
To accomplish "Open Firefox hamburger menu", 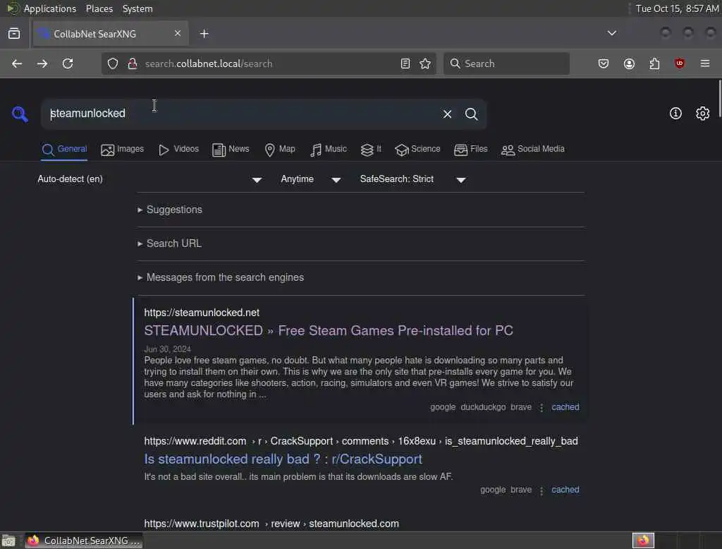I will (705, 64).
